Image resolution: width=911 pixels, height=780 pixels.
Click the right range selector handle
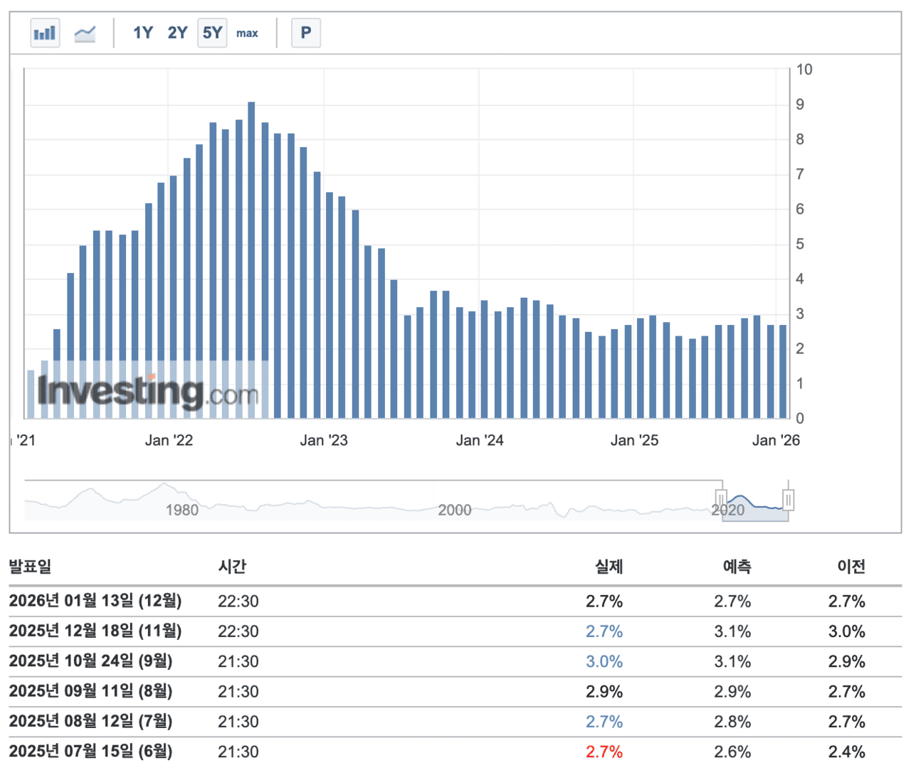pos(787,500)
